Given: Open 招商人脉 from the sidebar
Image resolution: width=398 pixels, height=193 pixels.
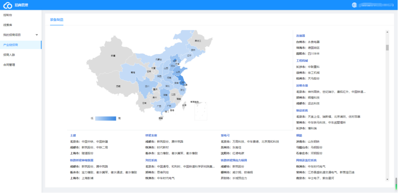Looking at the screenshot, I should click(9, 55).
